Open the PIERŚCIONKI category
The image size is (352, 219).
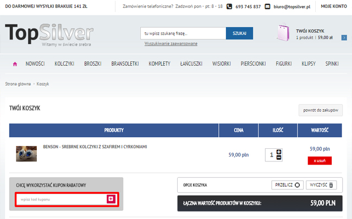pos(253,64)
